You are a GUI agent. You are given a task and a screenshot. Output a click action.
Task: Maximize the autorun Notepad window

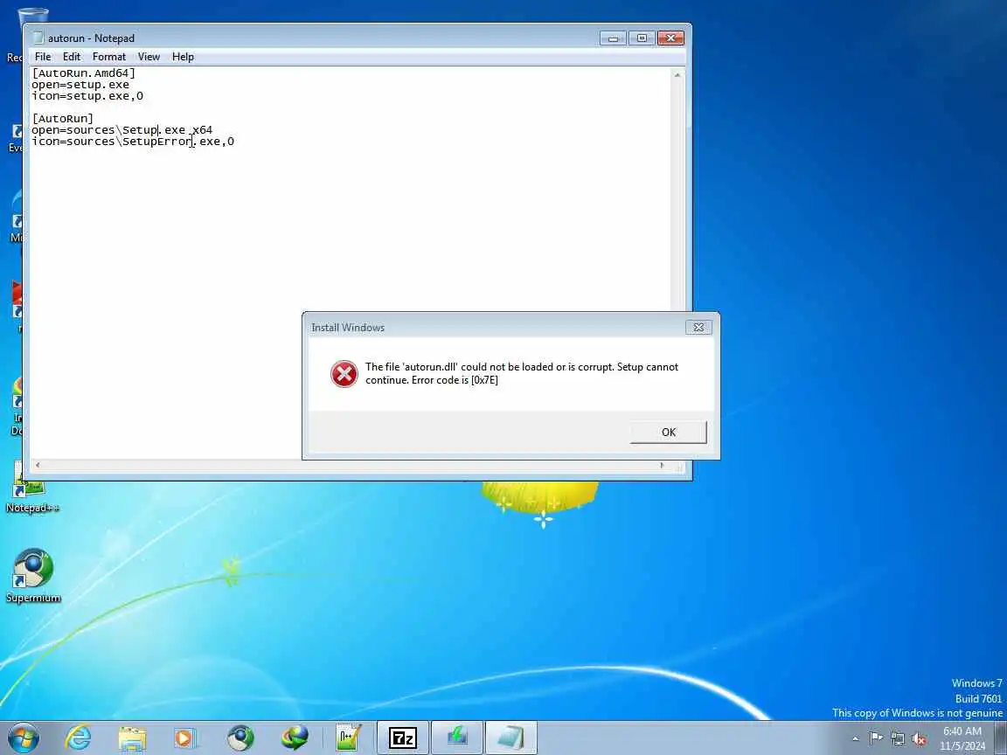[x=642, y=38]
